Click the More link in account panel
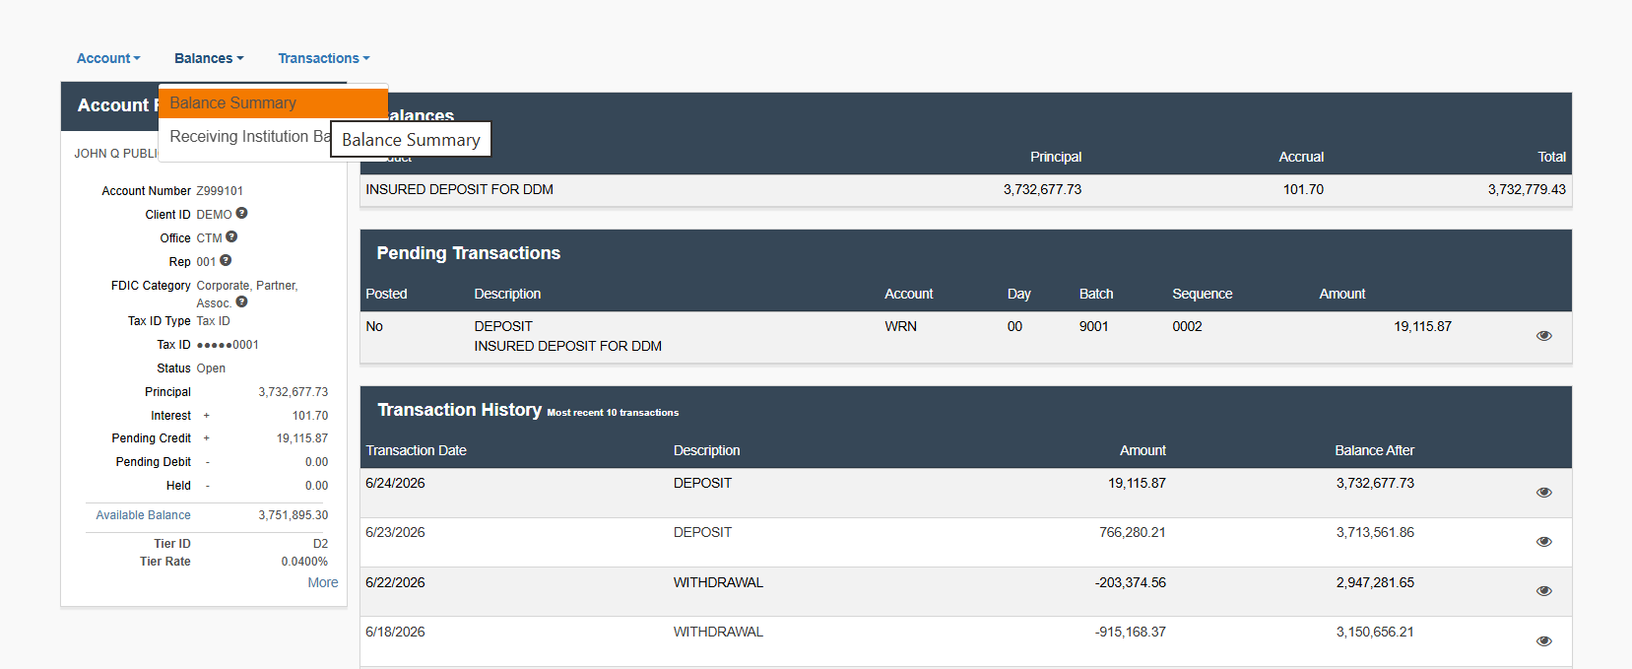The image size is (1632, 669). [323, 582]
